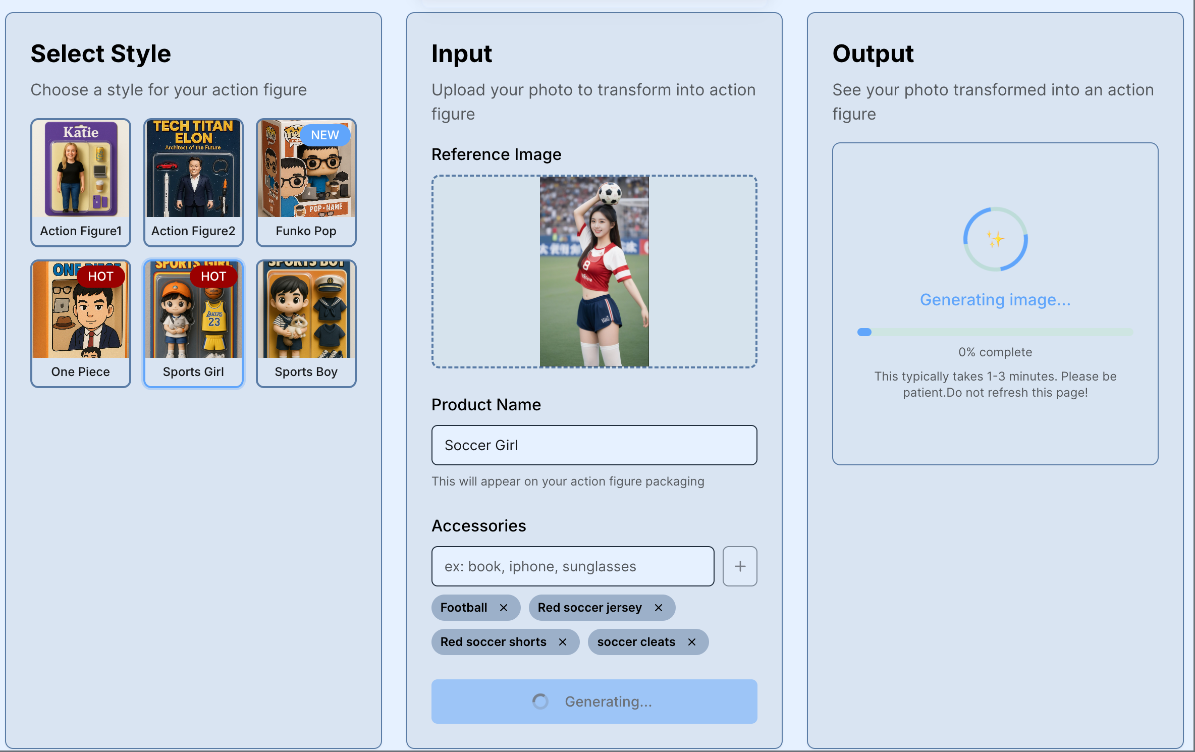Click the generation progress bar

click(995, 332)
